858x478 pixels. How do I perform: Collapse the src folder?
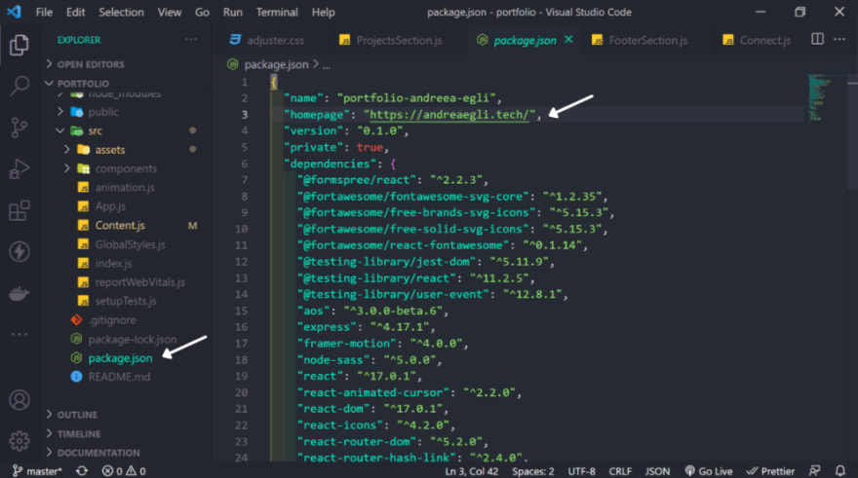click(96, 130)
